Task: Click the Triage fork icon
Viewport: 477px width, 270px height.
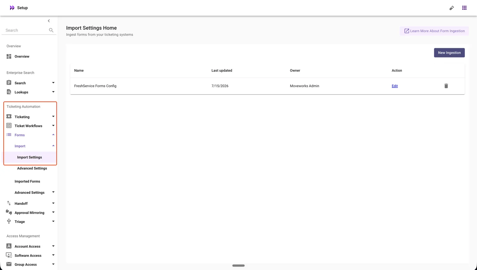Action: pyautogui.click(x=9, y=221)
